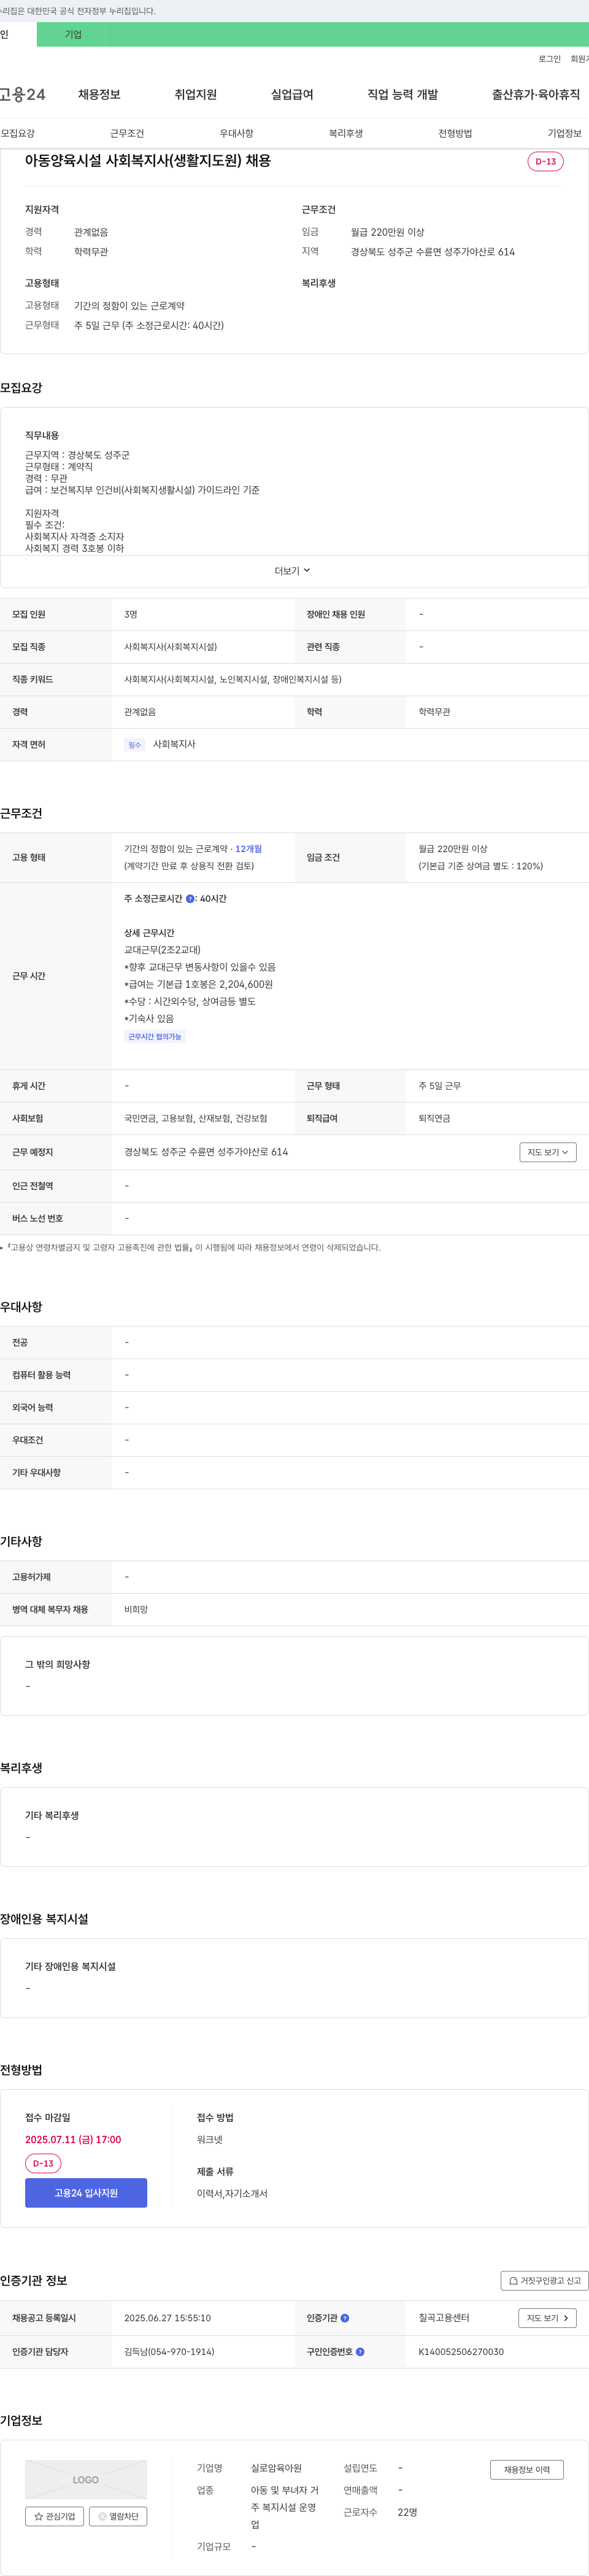Open the 채용정보 이력 button
Screen dimensions: 589x2576
click(x=527, y=2470)
